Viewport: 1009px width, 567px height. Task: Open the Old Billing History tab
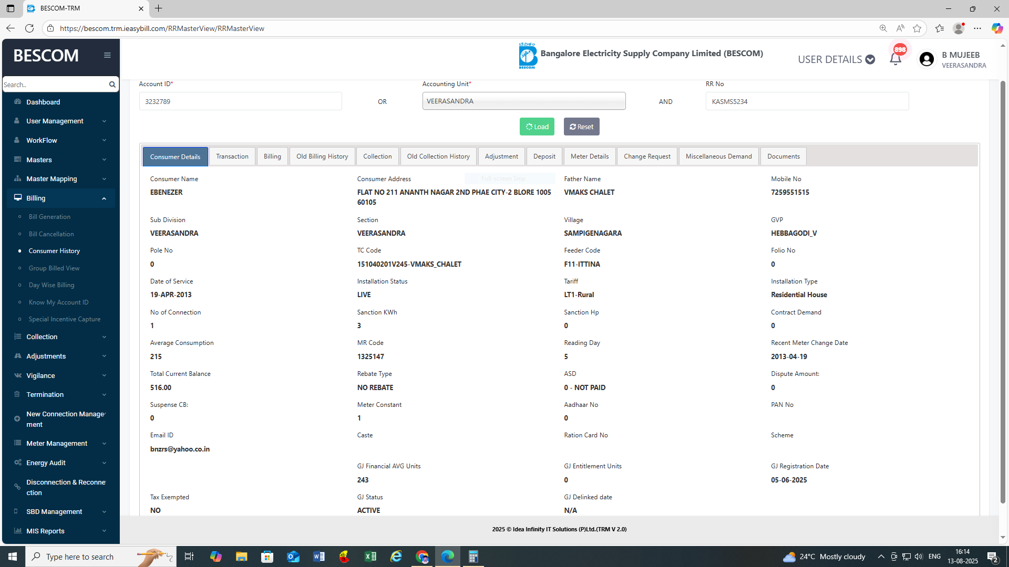click(x=322, y=156)
